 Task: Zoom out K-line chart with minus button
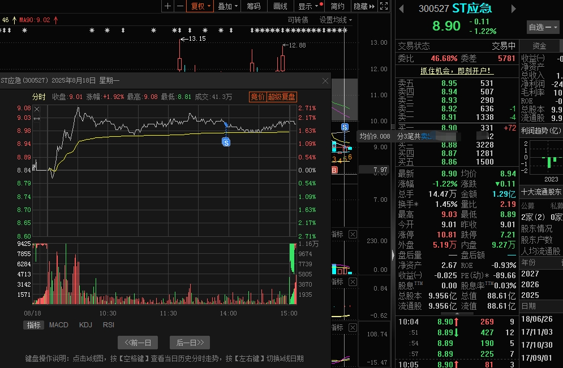[x=180, y=6]
